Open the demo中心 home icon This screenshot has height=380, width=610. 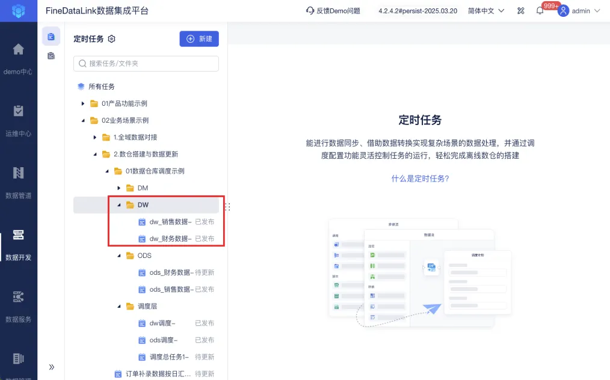18,49
